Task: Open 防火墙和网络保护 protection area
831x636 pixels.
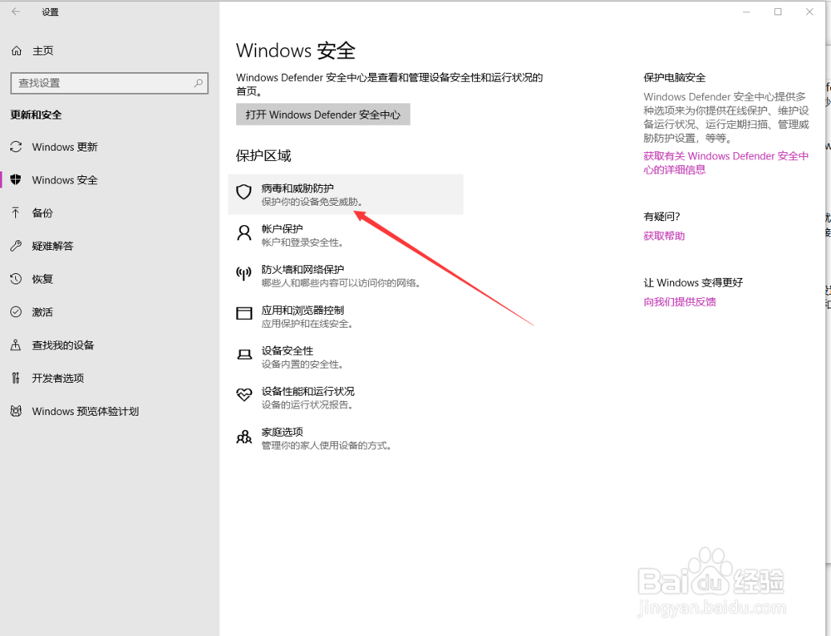Action: pyautogui.click(x=346, y=276)
